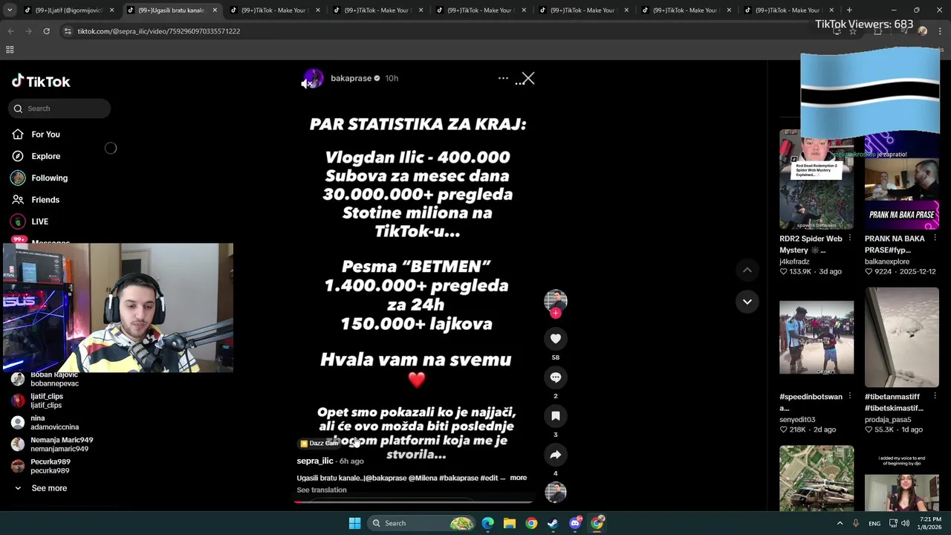Open nina adamoviccnina account
This screenshot has height=535, width=951.
[45, 423]
